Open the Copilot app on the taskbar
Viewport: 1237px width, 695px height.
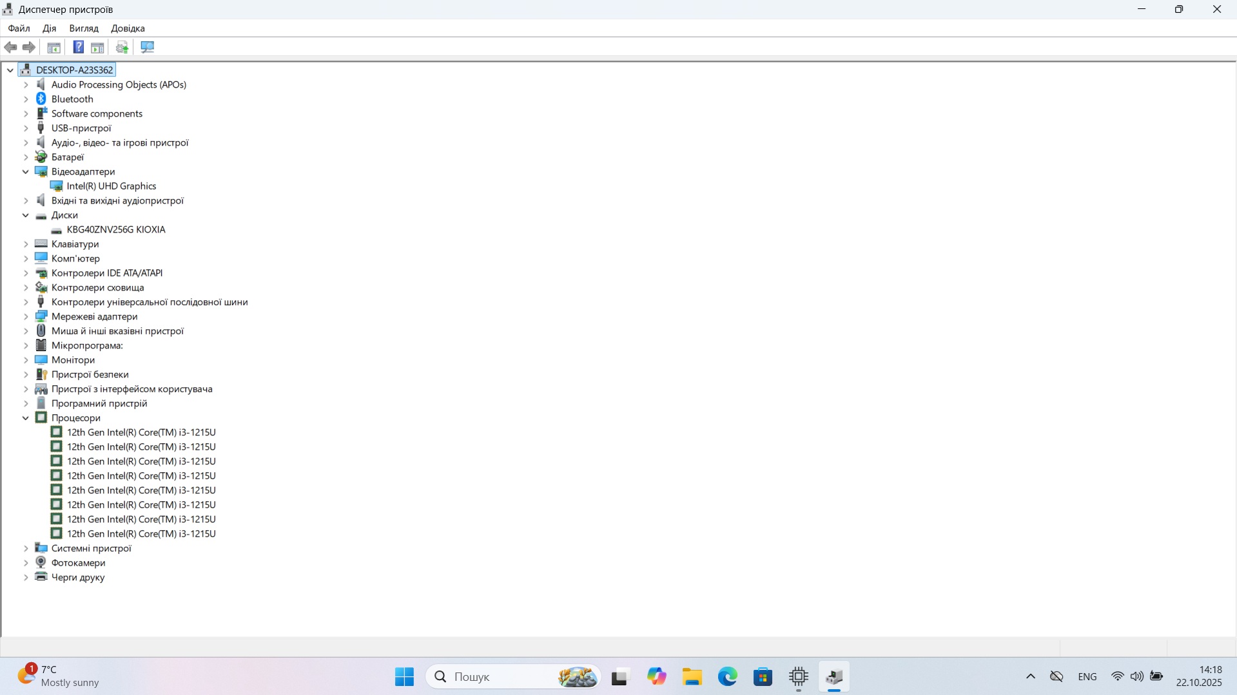pos(656,677)
